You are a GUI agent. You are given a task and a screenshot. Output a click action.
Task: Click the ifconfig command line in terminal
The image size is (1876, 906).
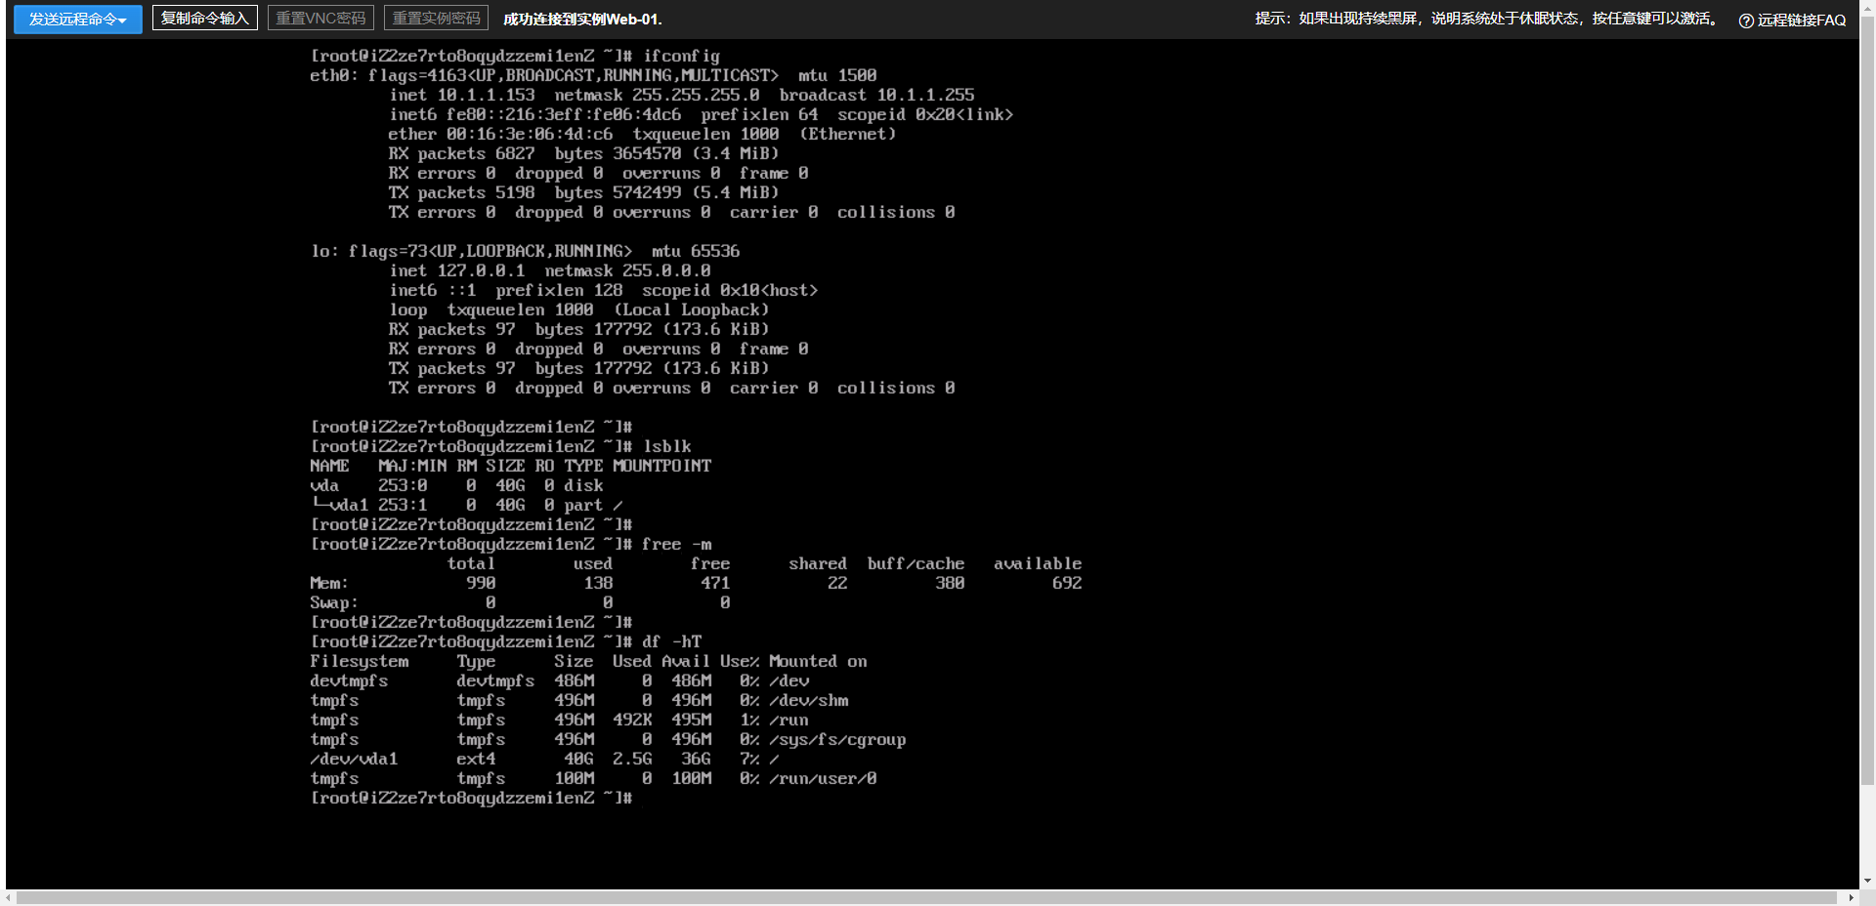tap(514, 56)
